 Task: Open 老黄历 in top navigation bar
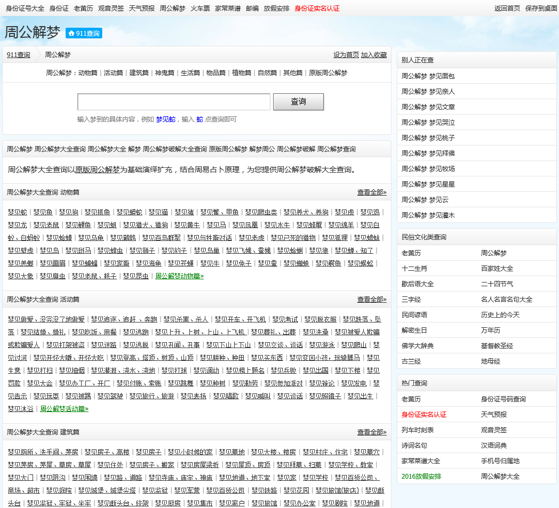pos(83,8)
